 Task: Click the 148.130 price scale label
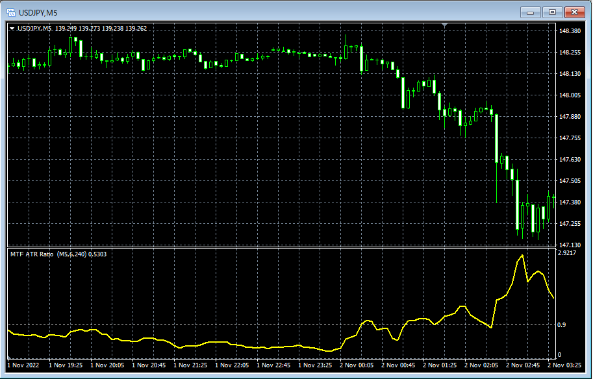click(x=570, y=74)
